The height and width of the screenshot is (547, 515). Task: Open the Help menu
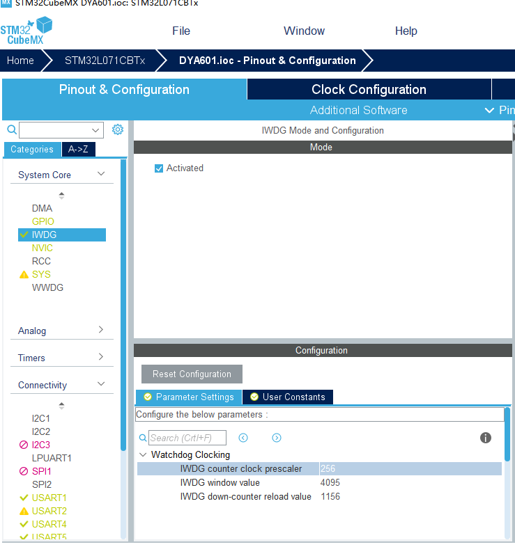tap(406, 31)
